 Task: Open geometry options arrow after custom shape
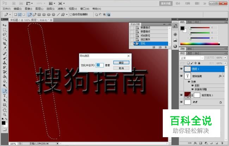coord(67,14)
